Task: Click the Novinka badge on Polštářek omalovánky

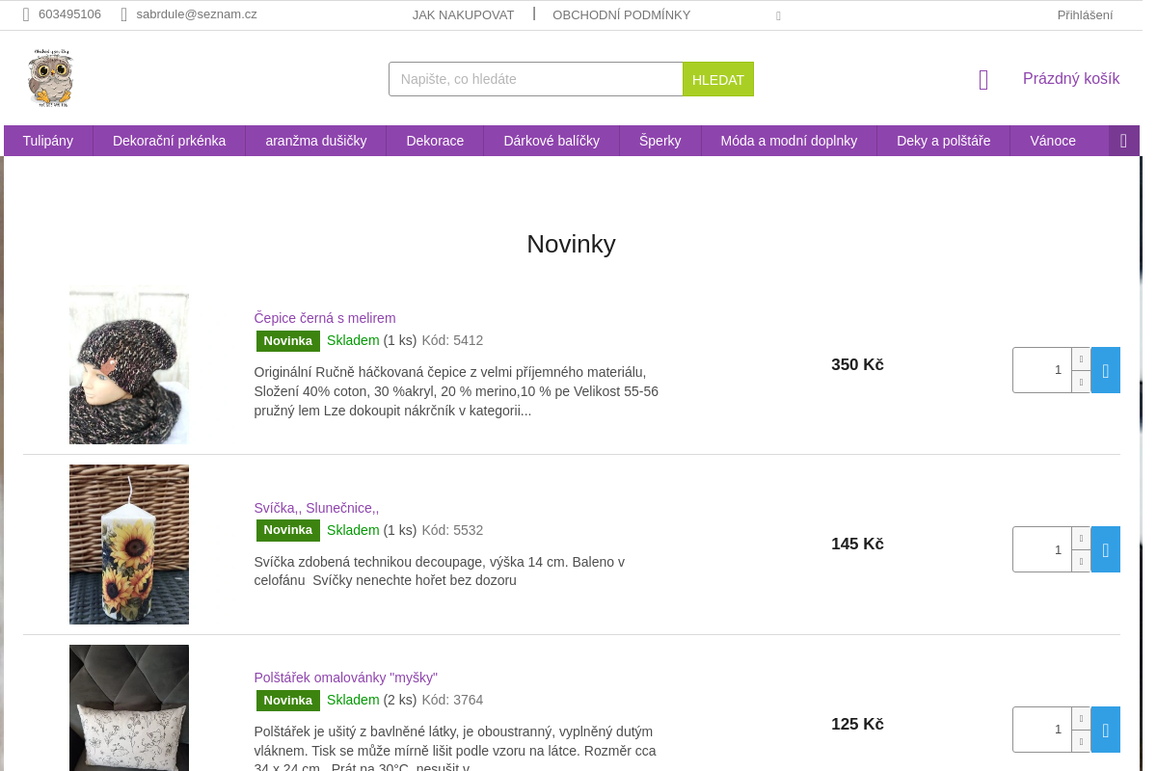Action: point(288,700)
